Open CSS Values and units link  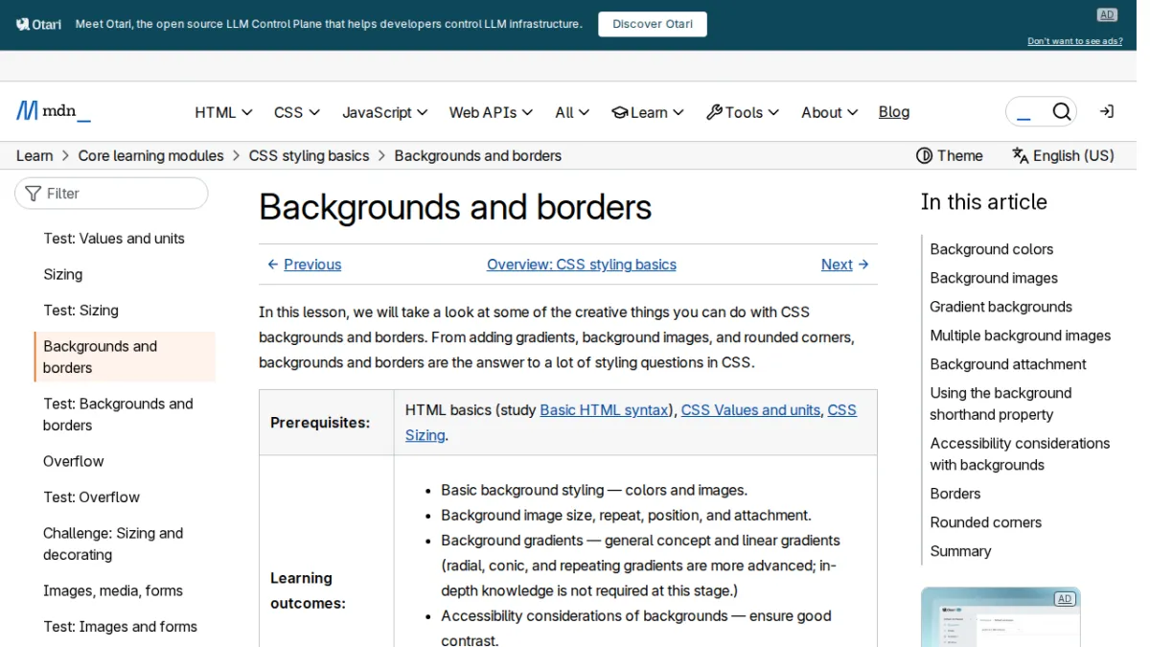pyautogui.click(x=750, y=410)
